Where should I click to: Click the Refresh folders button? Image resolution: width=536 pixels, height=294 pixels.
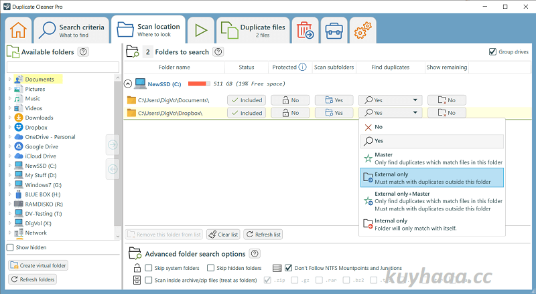tap(32, 279)
